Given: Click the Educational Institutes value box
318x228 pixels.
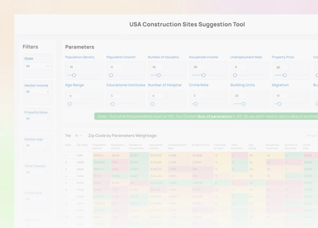Looking at the screenshot, I should click(x=116, y=95).
